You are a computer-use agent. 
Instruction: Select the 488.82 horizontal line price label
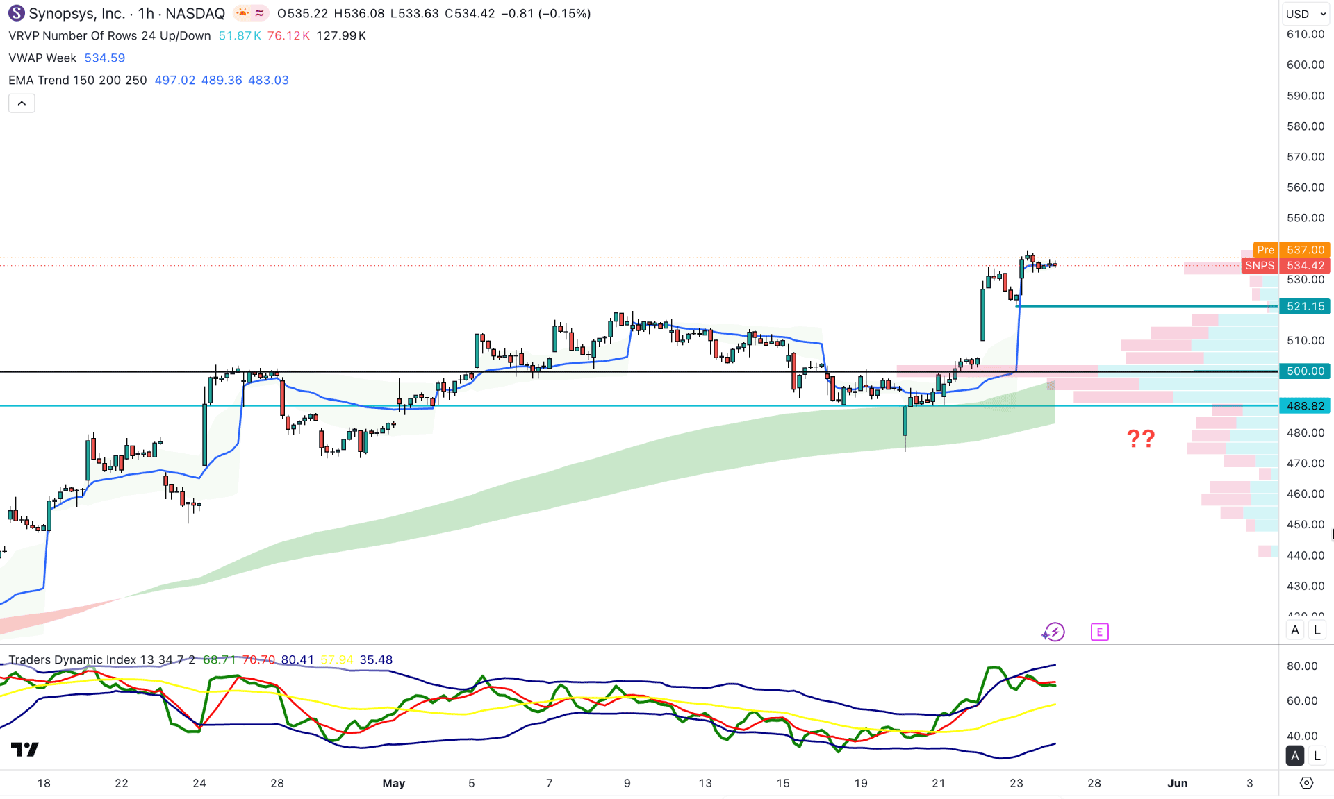(1305, 406)
